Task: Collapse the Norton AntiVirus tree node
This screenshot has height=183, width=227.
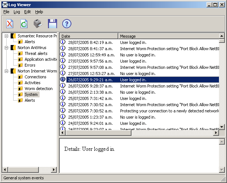Action: [x=7, y=48]
